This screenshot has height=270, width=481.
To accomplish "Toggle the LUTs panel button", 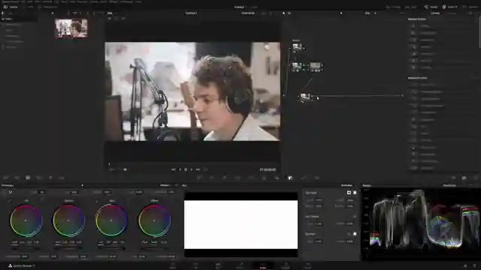I will [28, 7].
